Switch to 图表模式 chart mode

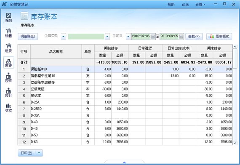pos(219,37)
